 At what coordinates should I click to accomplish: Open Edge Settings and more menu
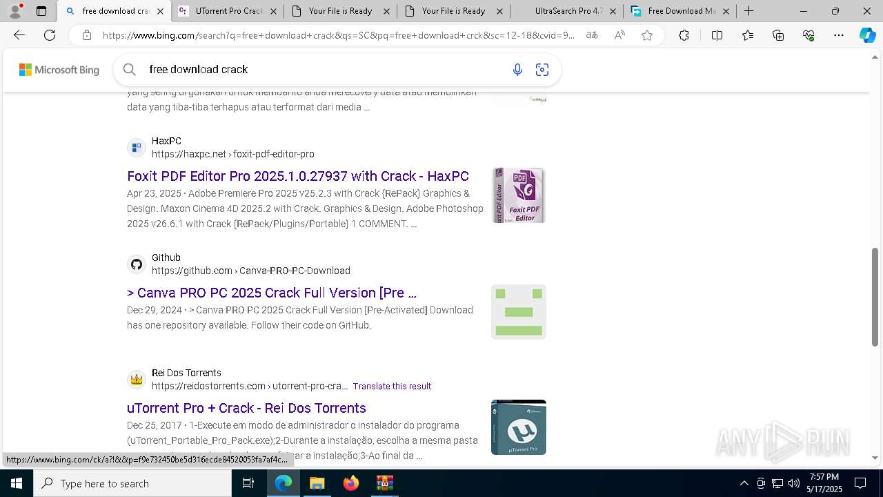tap(839, 35)
